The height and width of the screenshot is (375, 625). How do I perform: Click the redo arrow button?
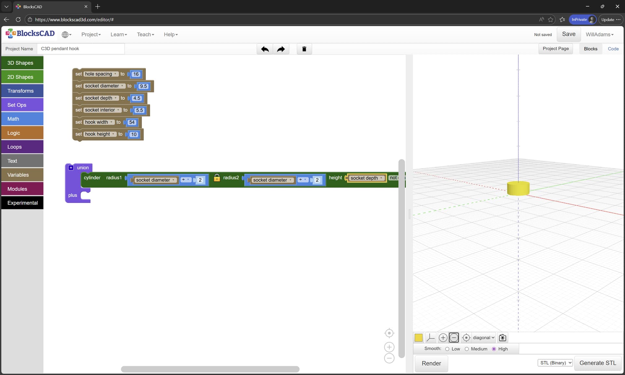[x=281, y=49]
